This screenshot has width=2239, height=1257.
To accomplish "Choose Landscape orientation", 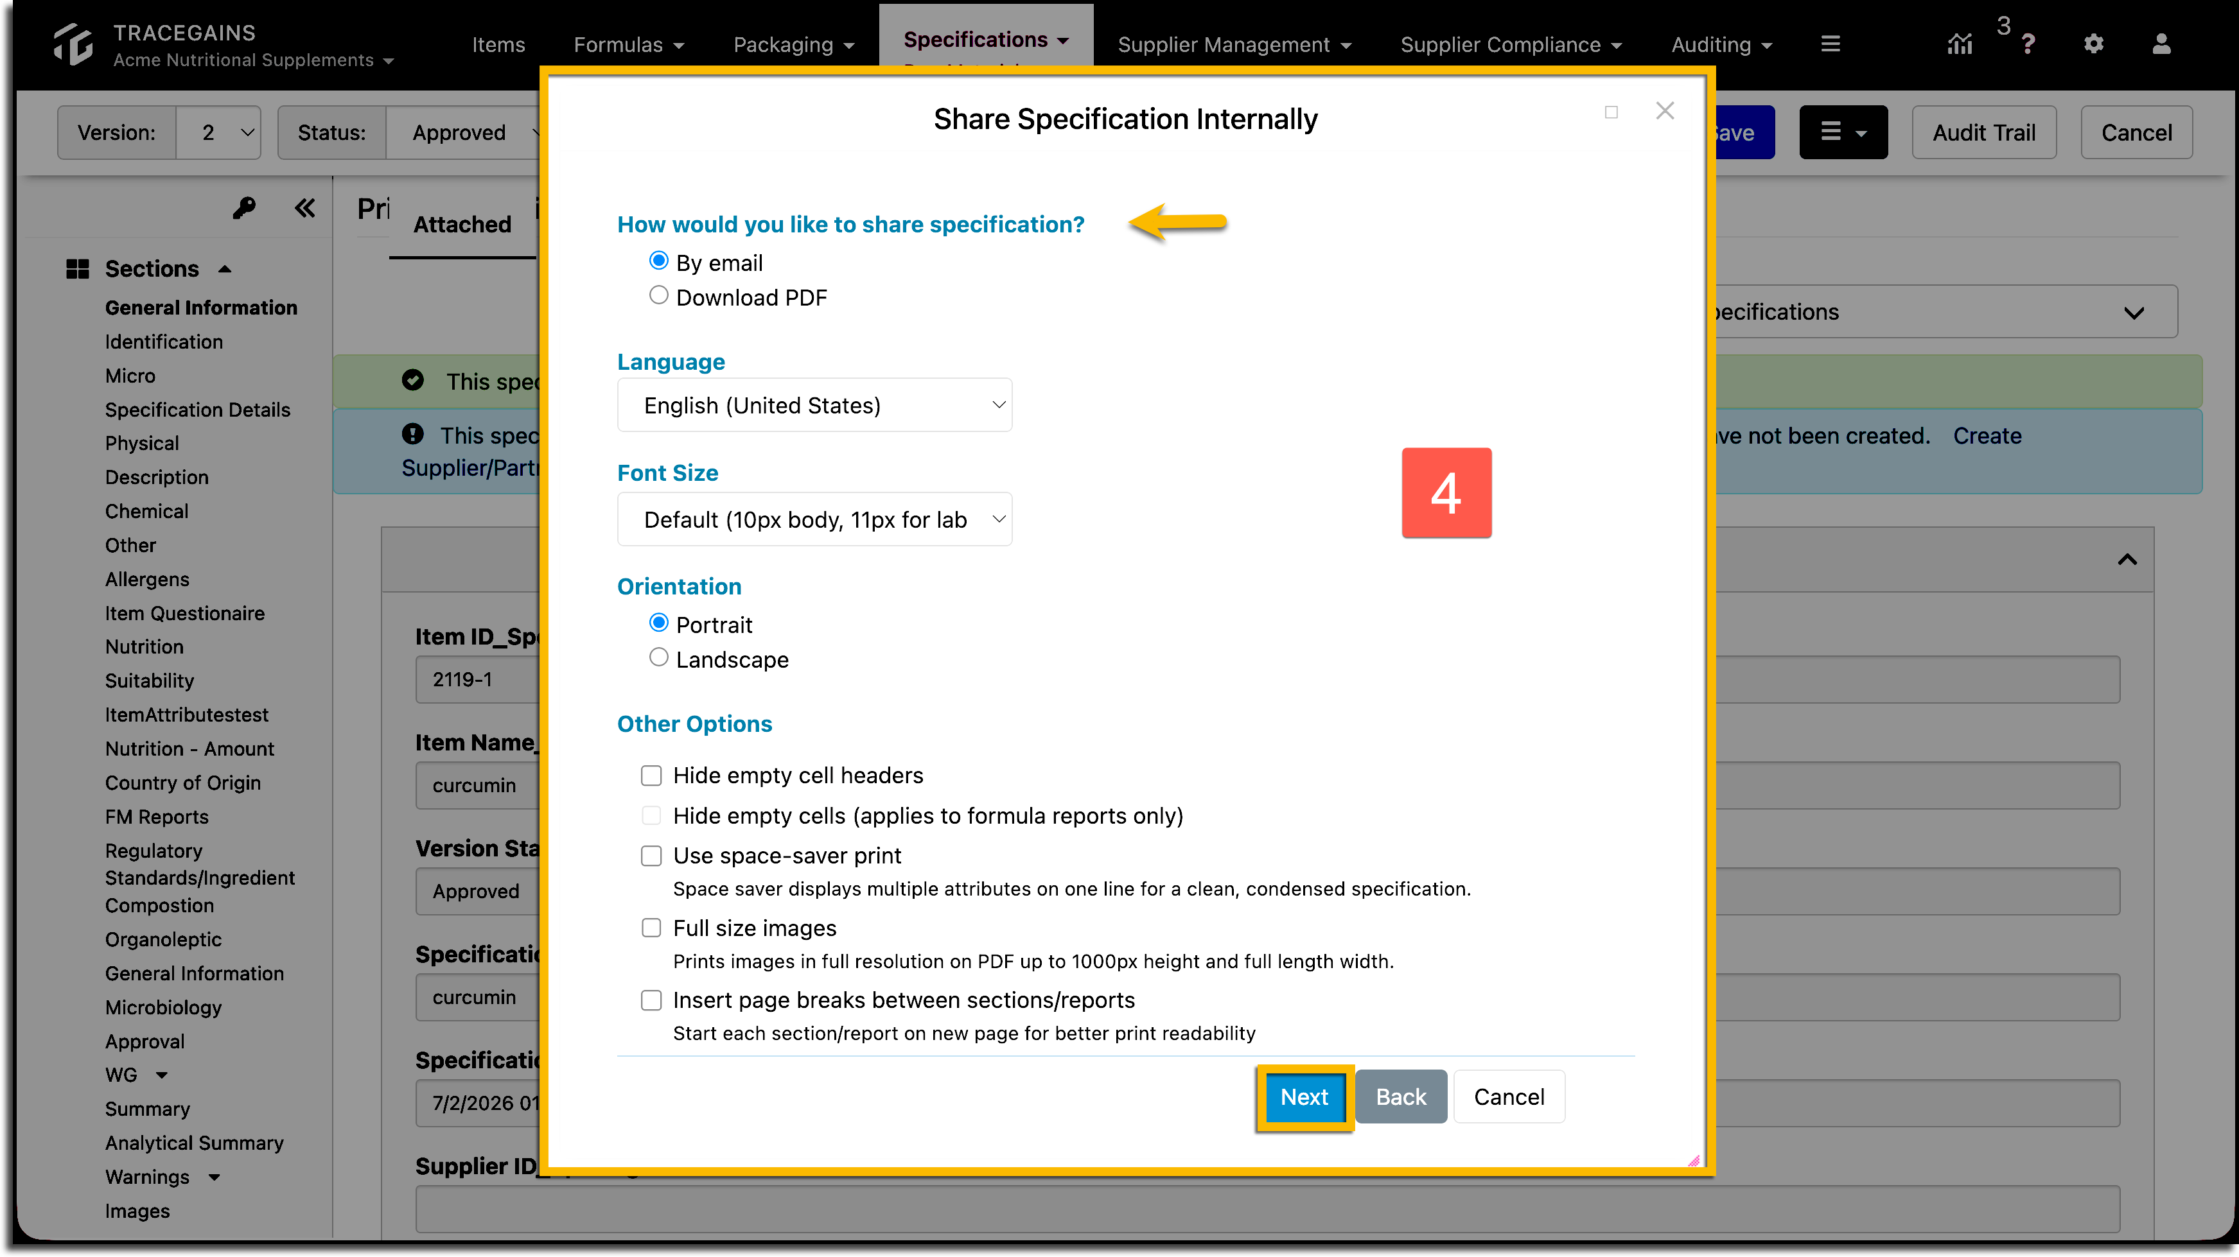I will (659, 657).
